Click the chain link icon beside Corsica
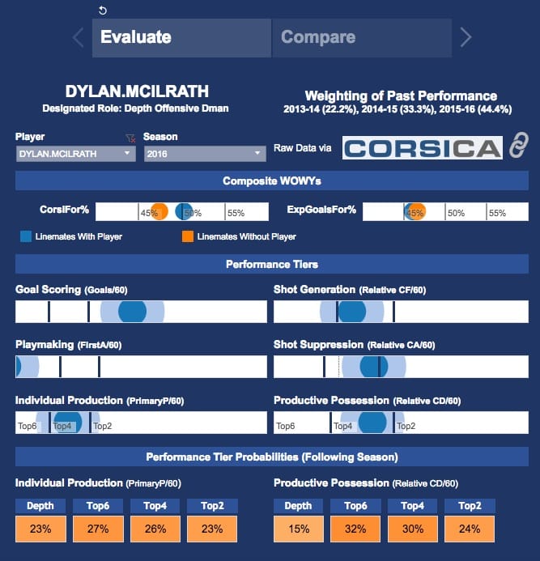This screenshot has height=561, width=540. pos(517,147)
